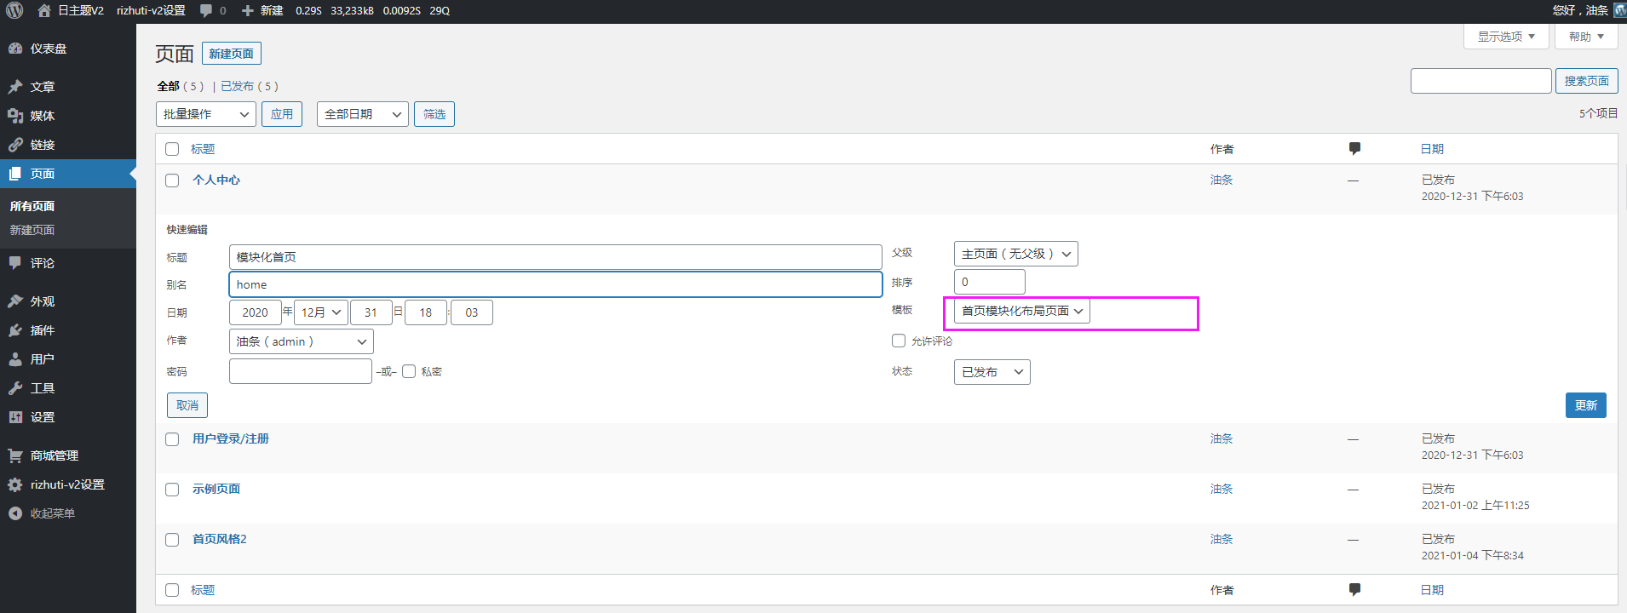Open rizhuti-v2设置 in admin bar
Image resolution: width=1627 pixels, height=613 pixels.
(x=151, y=10)
